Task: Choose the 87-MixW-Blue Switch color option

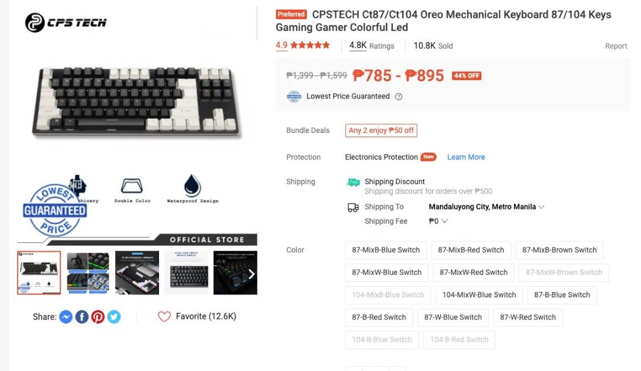Action: 388,272
